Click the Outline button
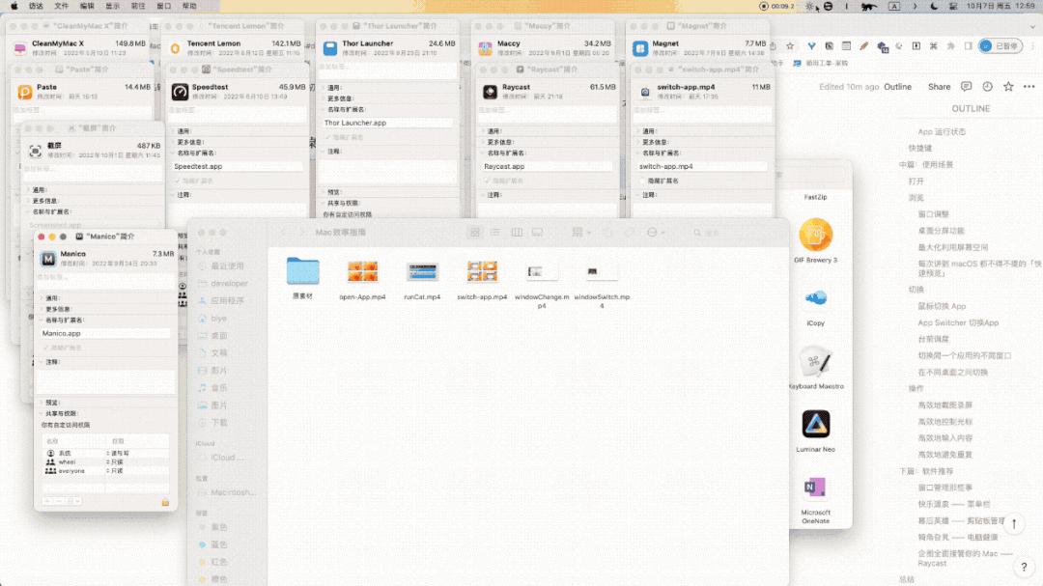Image resolution: width=1043 pixels, height=586 pixels. (897, 87)
